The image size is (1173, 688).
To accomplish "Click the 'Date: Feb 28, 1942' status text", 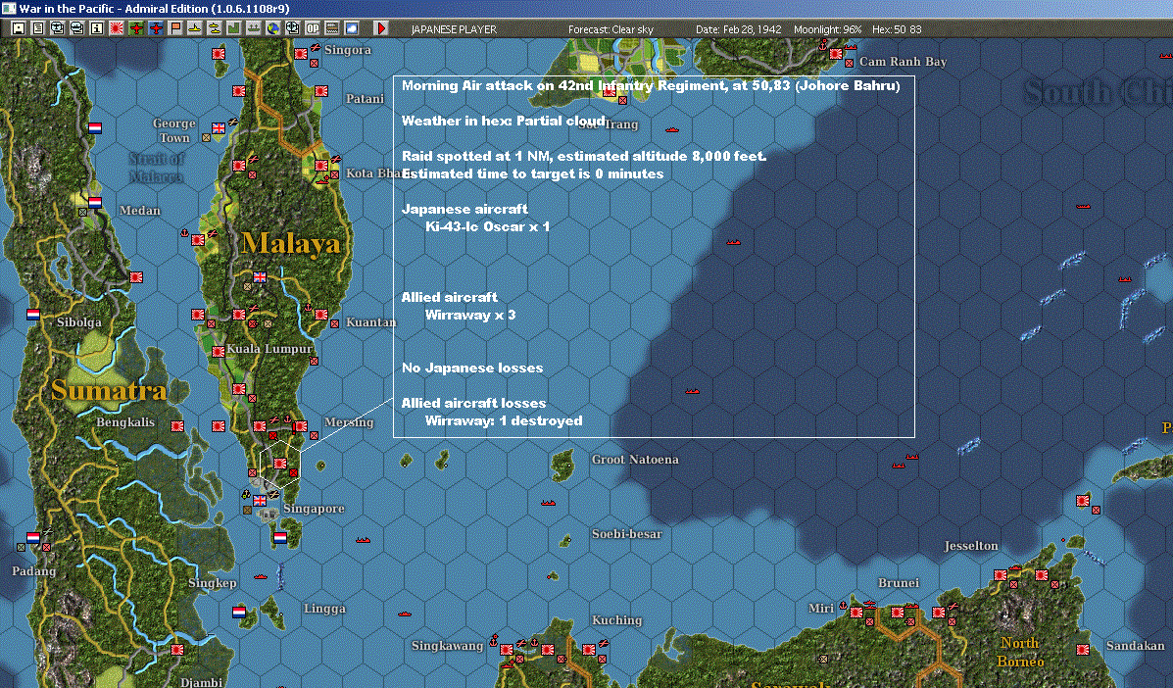I will tap(738, 29).
